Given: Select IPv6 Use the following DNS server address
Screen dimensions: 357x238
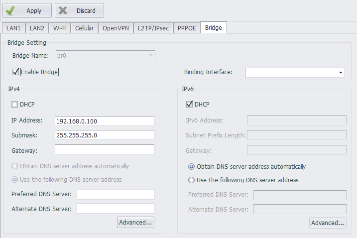Looking at the screenshot, I should (x=191, y=180).
